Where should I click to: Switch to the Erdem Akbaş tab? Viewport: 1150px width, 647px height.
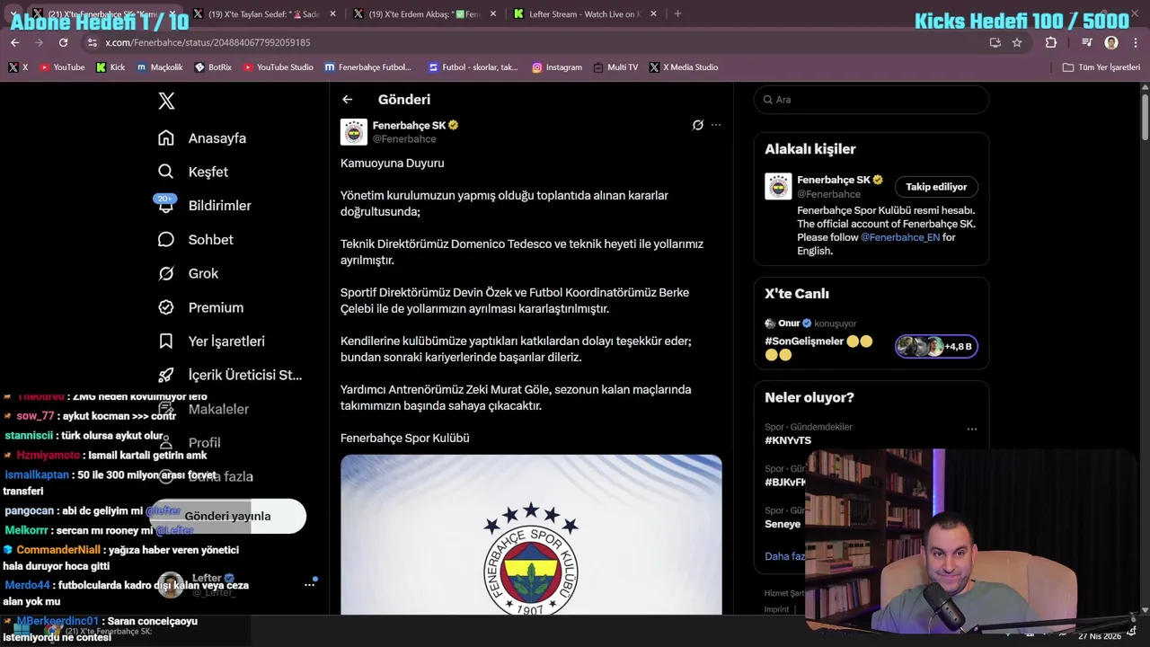pos(424,14)
